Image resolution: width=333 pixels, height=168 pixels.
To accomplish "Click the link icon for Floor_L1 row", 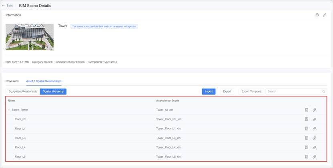I will 314,128.
